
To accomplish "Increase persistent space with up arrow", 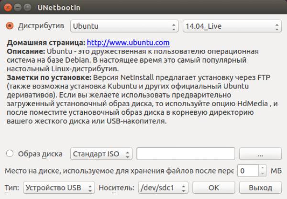I will coord(263,168).
